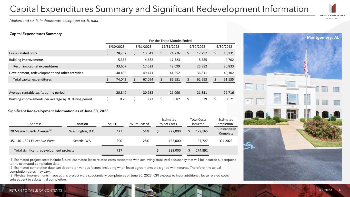Click the Q2 2023 page label
The image size is (350, 197).
point(325,190)
